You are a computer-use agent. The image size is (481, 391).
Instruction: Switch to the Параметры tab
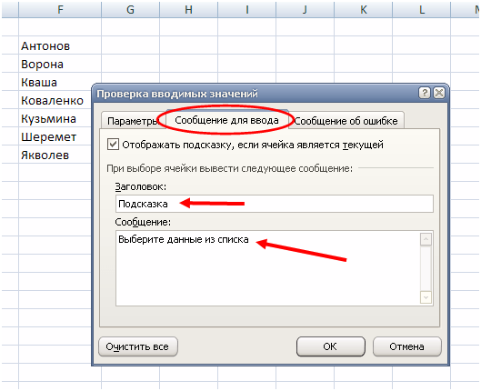[x=132, y=121]
